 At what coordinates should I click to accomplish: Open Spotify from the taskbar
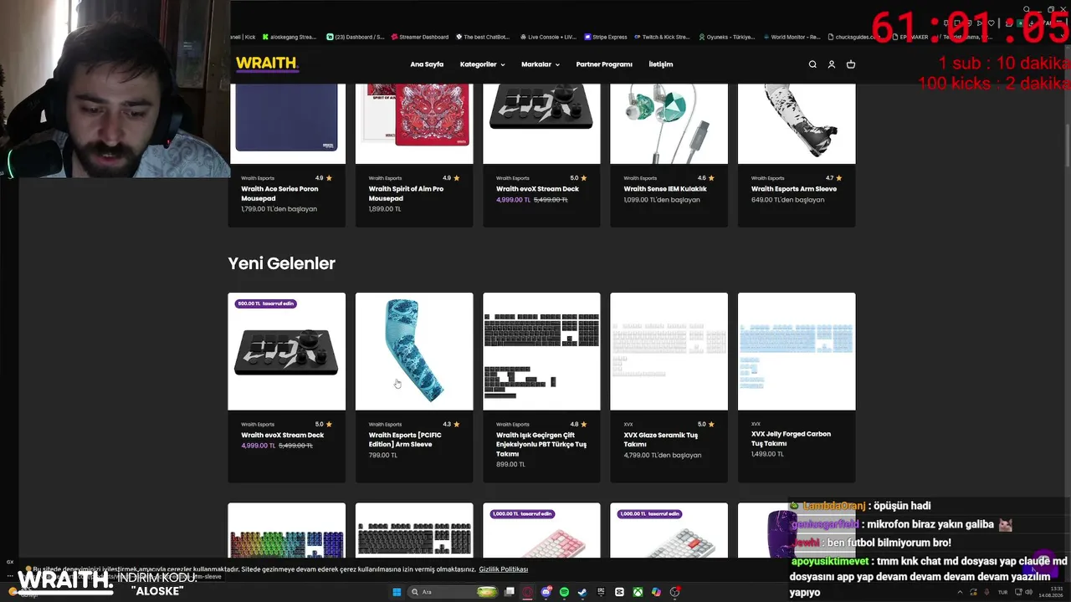click(x=564, y=592)
